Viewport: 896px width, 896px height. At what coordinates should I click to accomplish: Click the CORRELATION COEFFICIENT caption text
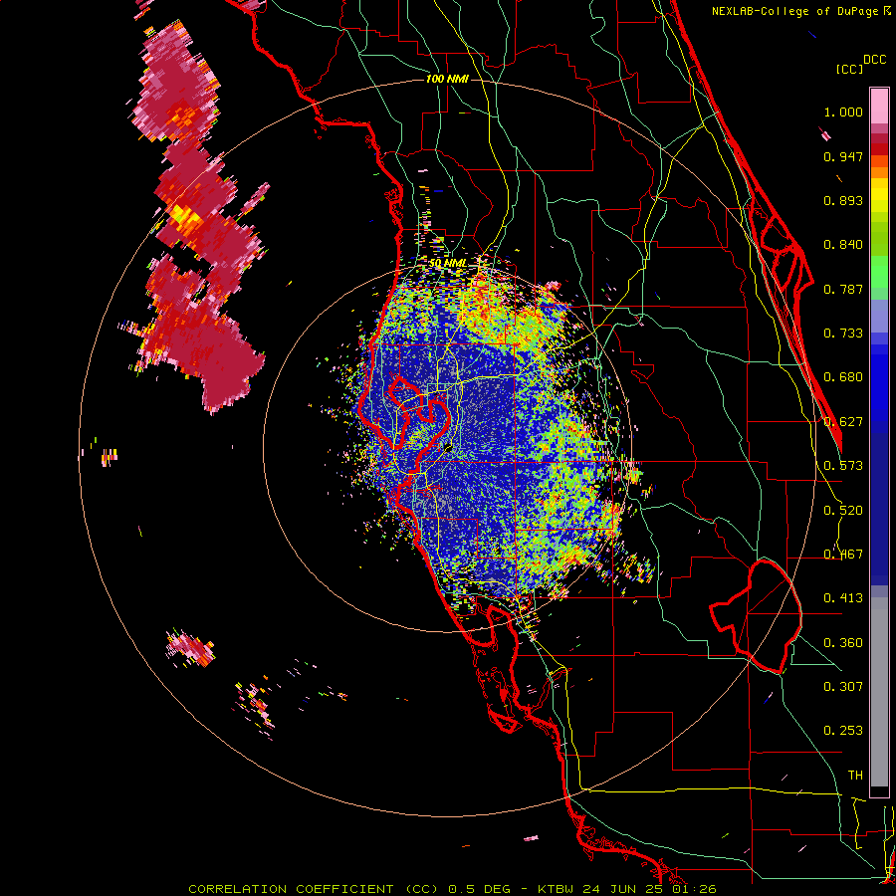[291, 889]
